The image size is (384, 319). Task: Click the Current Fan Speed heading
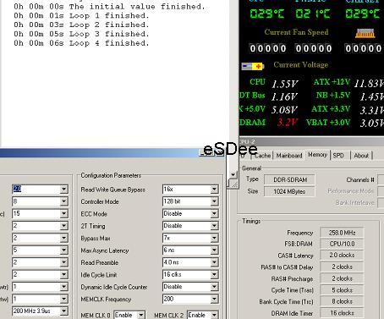296,32
